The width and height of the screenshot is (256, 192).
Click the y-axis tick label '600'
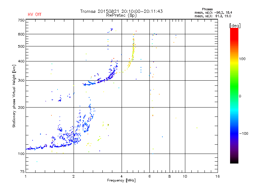click(x=21, y=34)
